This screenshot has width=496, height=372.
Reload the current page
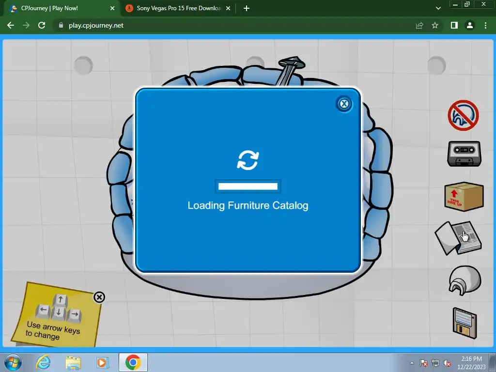[42, 25]
